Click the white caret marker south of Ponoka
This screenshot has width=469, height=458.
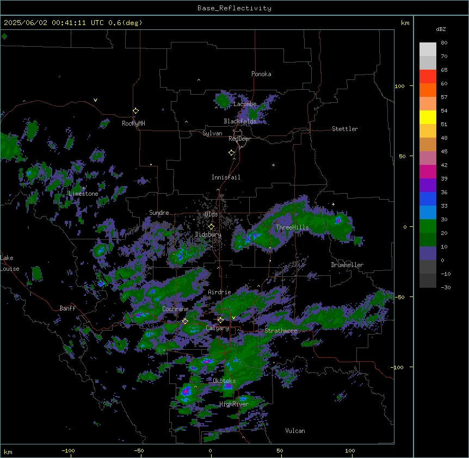(199, 80)
